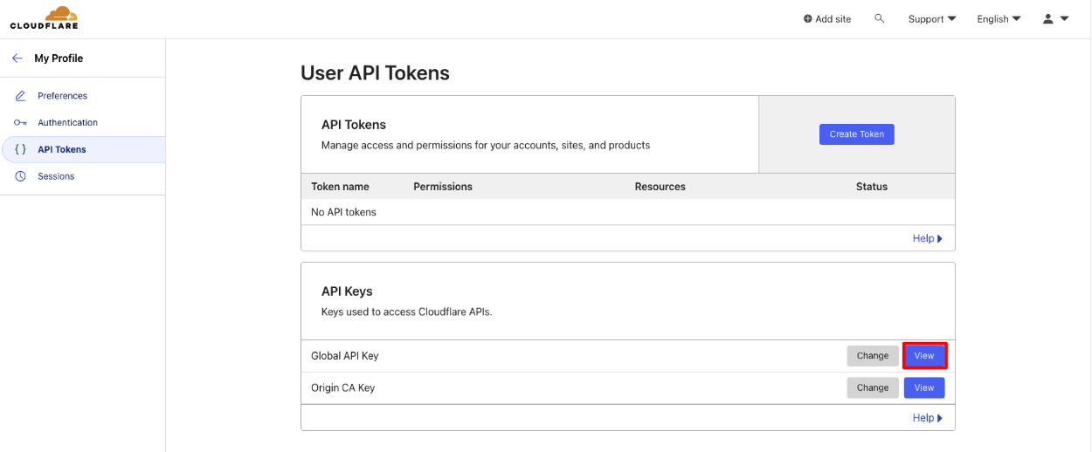The width and height of the screenshot is (1092, 452).
Task: Click the back arrow beside My Profile
Action: coord(17,58)
